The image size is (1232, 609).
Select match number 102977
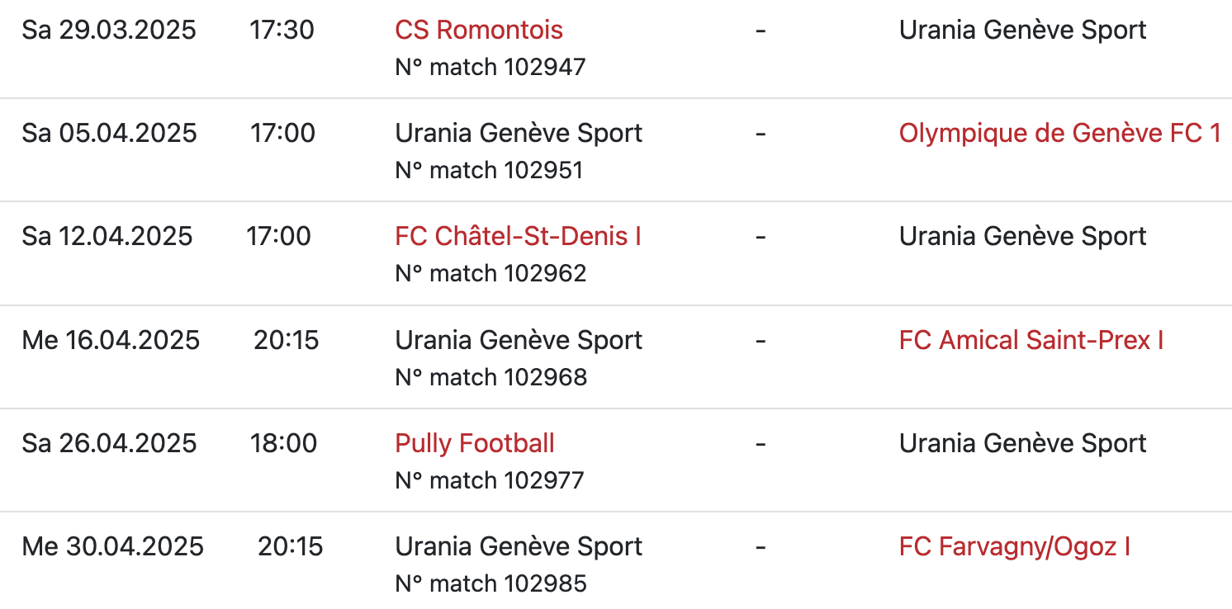(489, 480)
